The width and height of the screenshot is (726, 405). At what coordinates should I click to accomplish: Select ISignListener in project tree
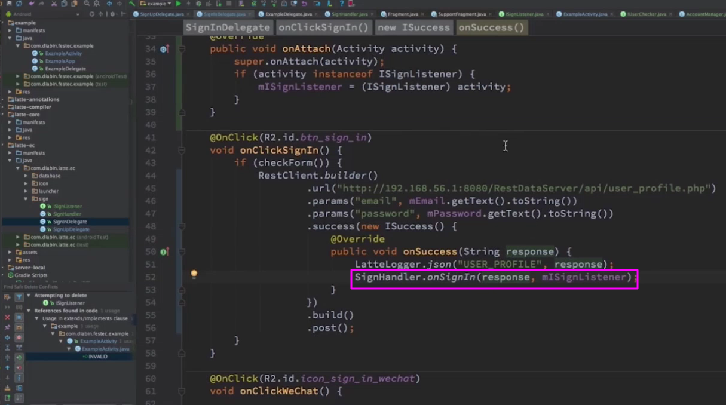68,206
